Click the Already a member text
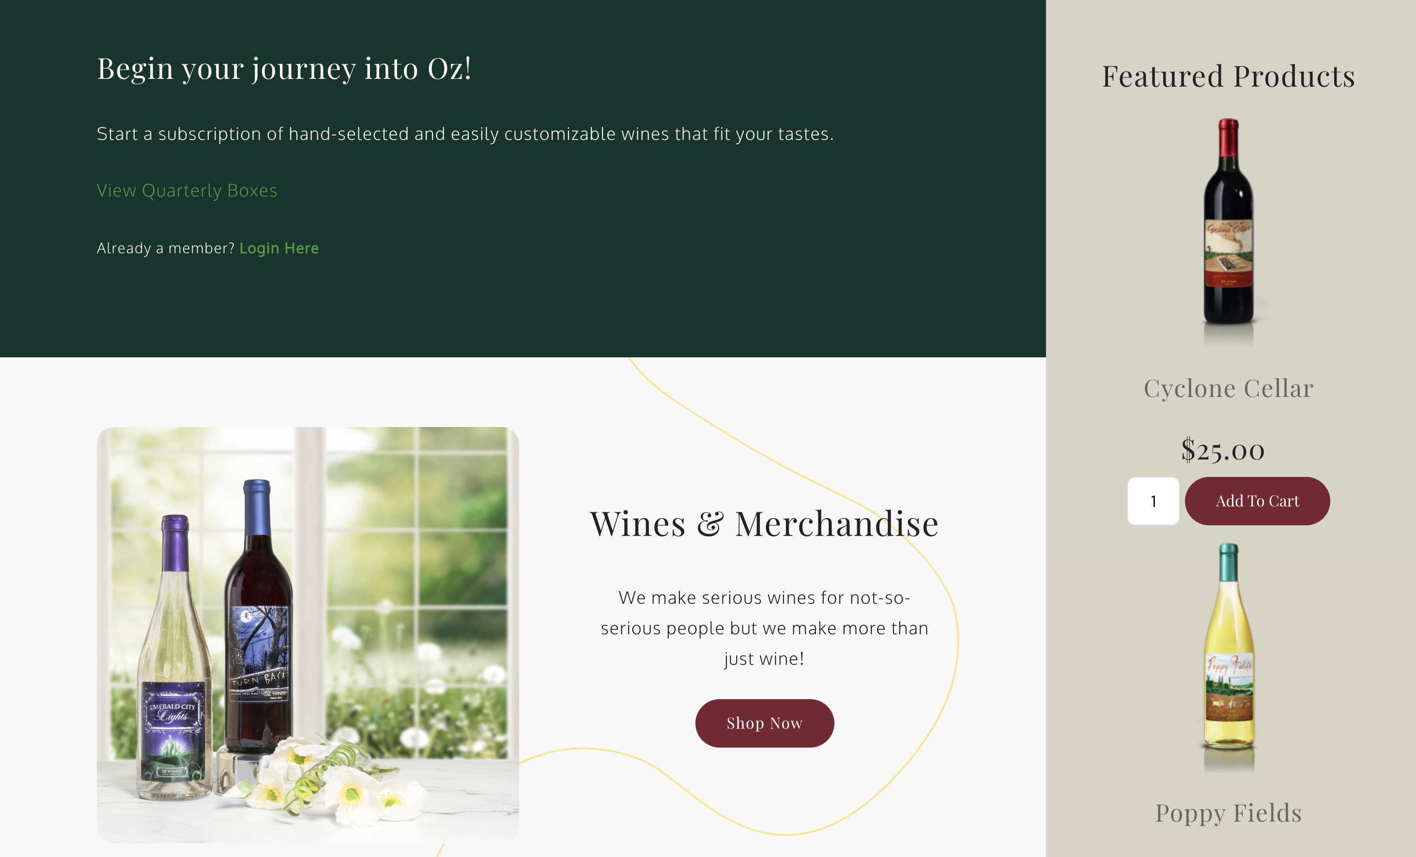This screenshot has height=857, width=1416. click(166, 248)
